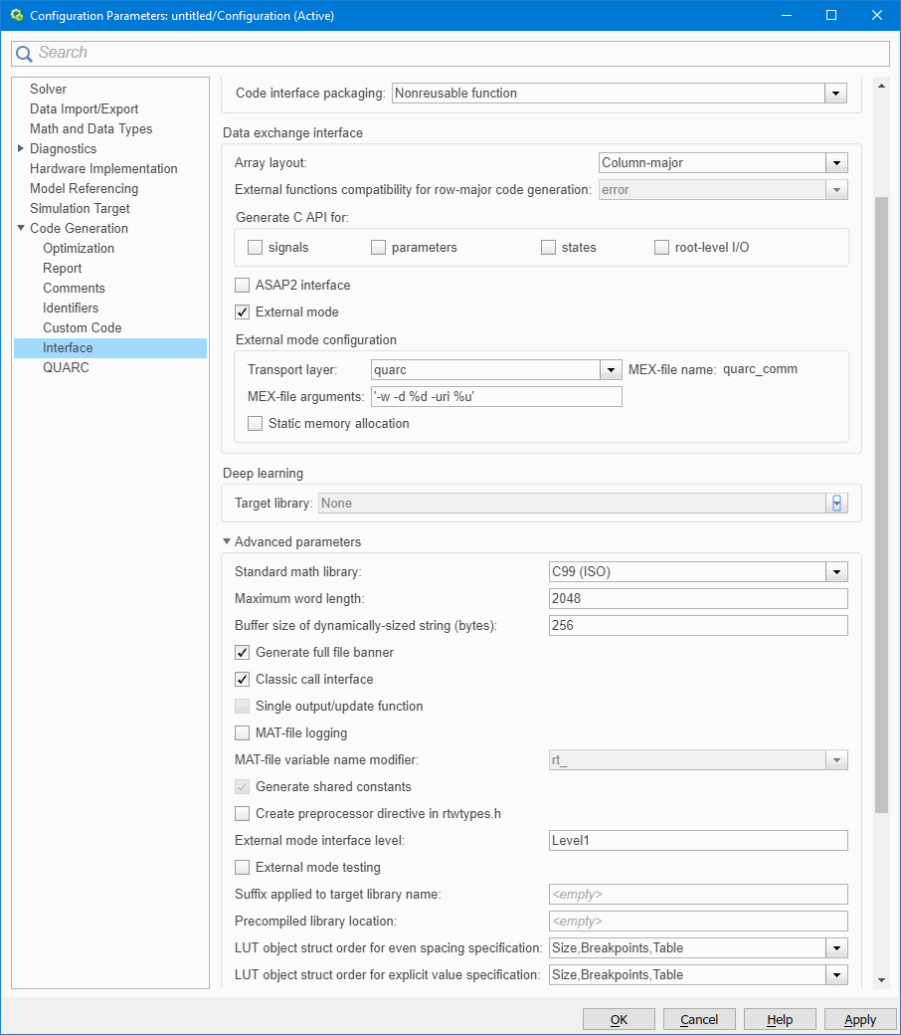Disable External mode

[242, 311]
